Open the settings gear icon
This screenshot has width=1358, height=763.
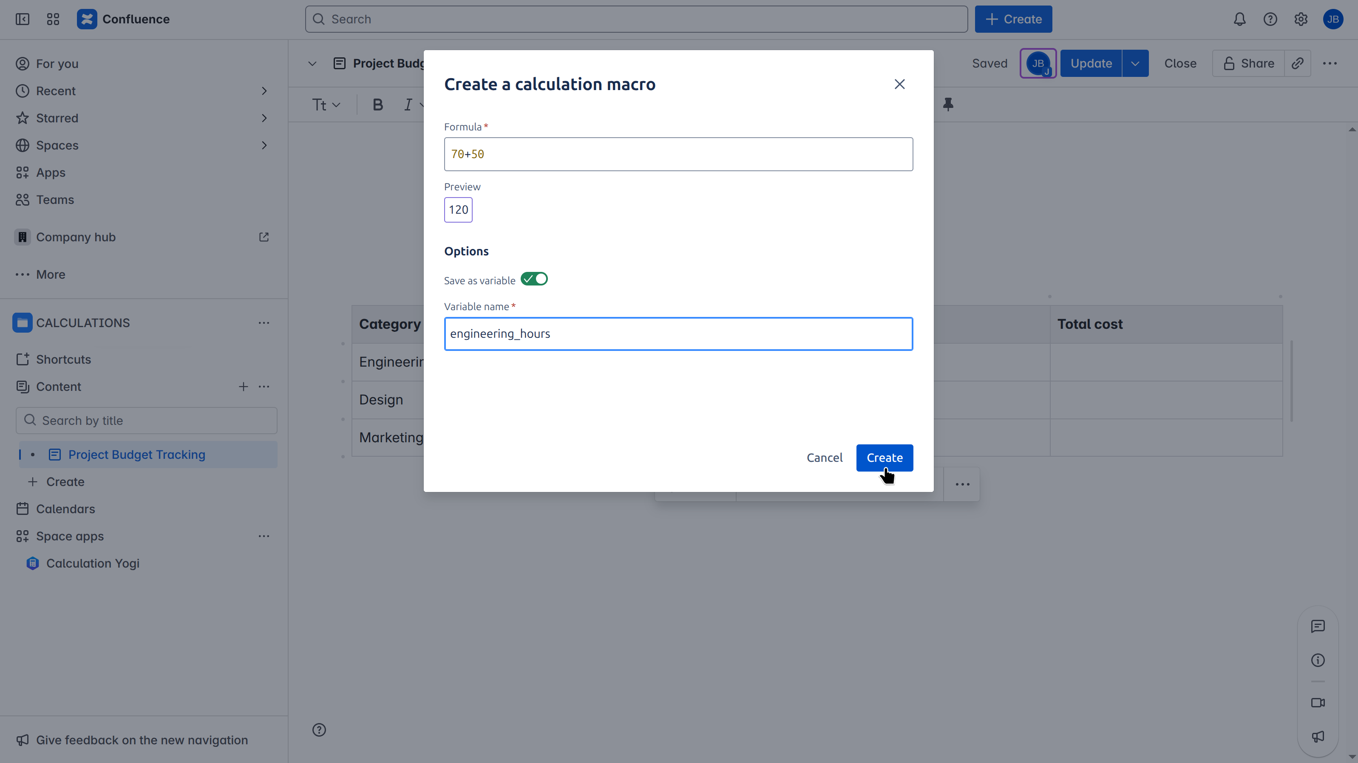1301,20
